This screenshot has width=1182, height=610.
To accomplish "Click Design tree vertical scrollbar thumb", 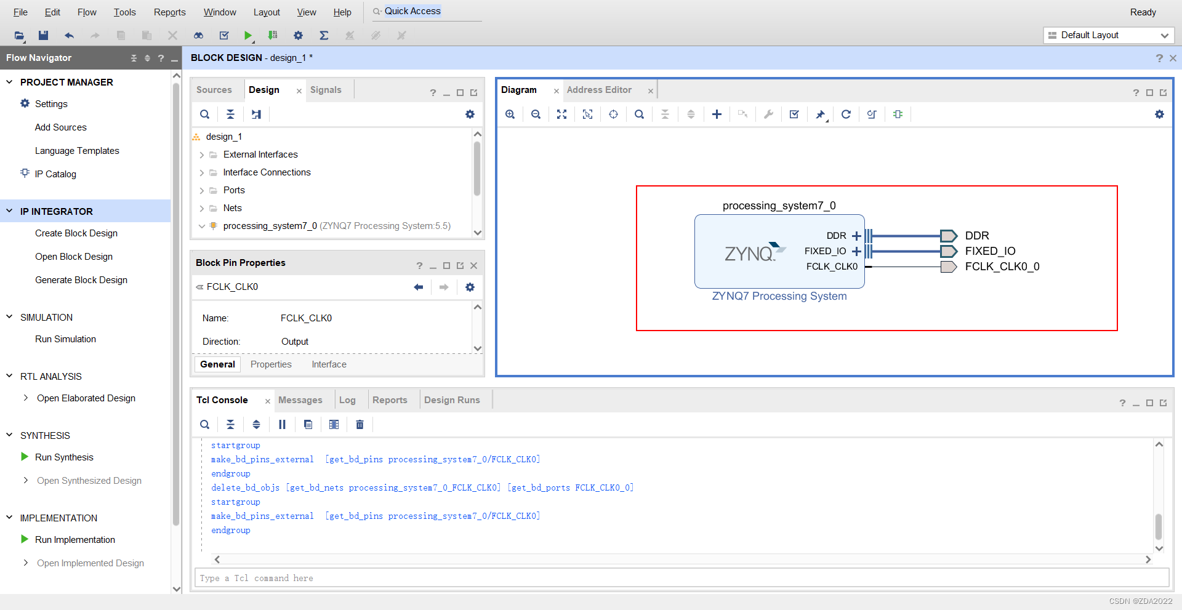I will point(477,169).
